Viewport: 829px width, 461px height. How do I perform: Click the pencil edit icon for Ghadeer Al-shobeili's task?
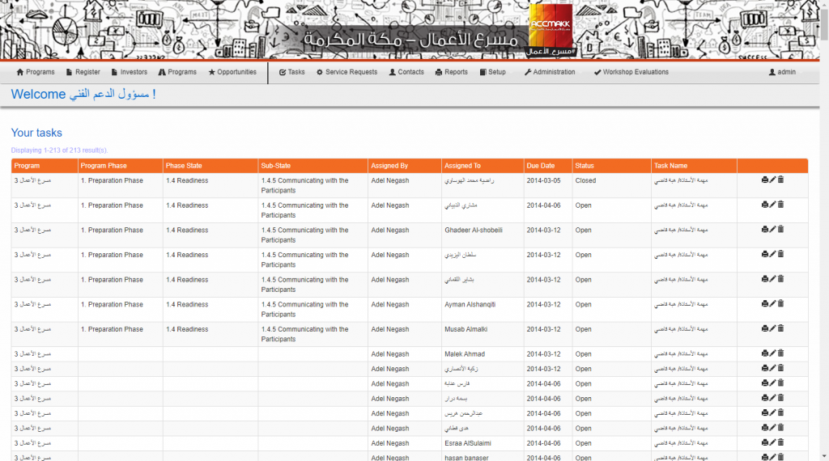coord(772,230)
